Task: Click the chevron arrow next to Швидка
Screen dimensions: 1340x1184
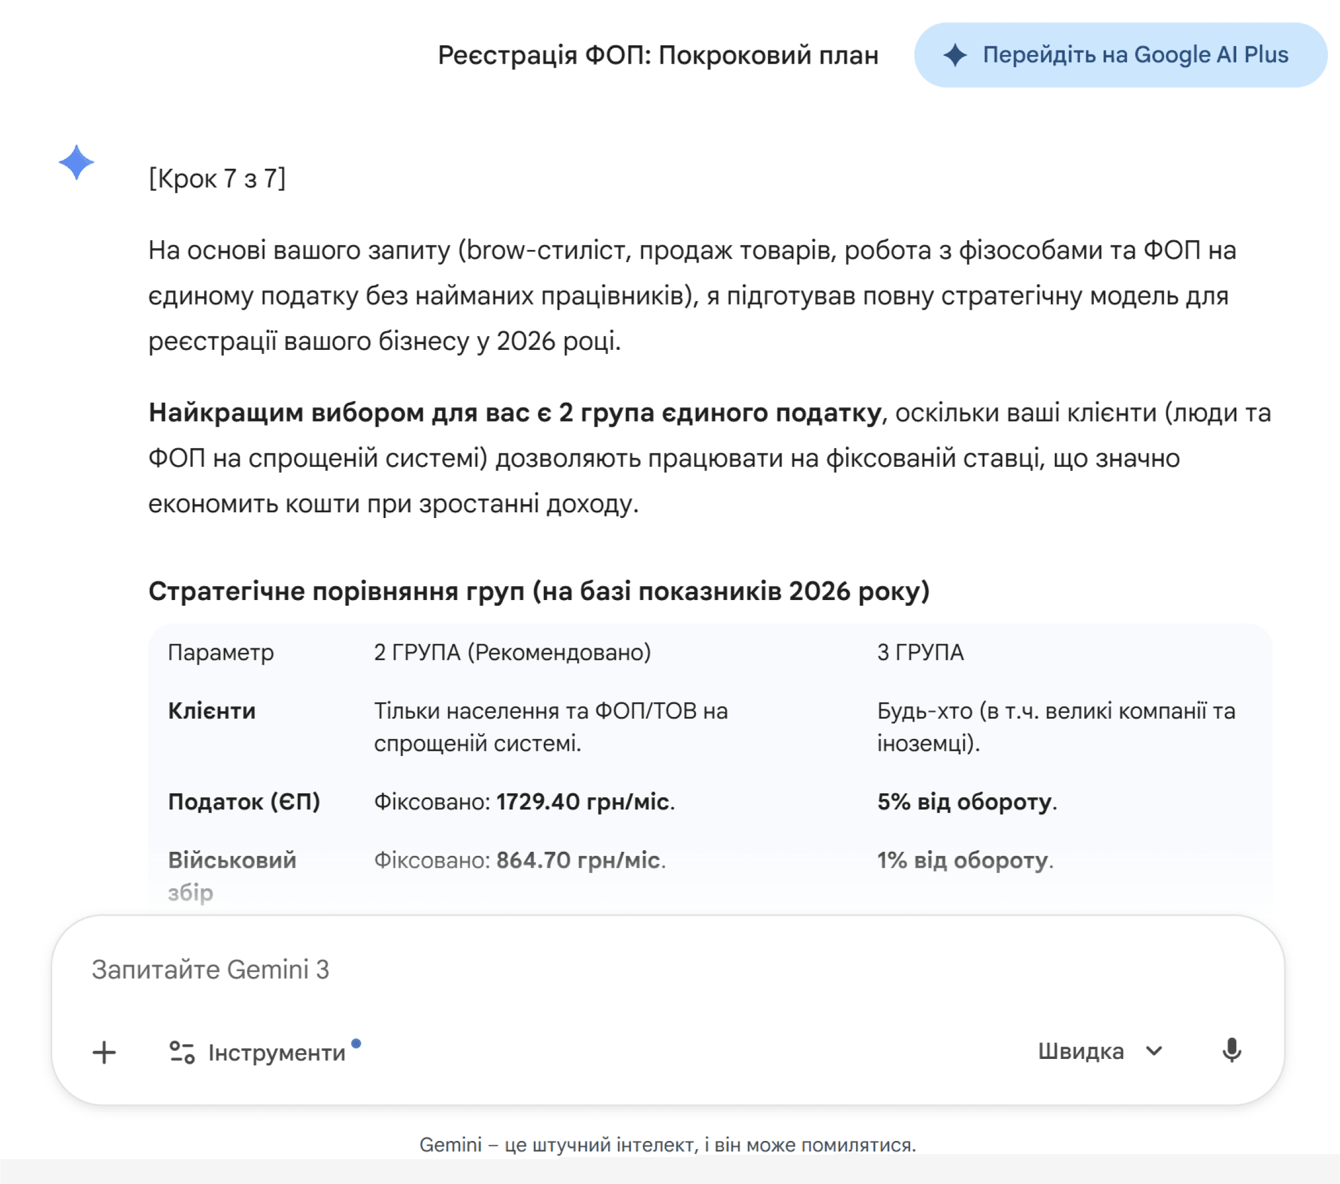Action: (x=1154, y=1051)
